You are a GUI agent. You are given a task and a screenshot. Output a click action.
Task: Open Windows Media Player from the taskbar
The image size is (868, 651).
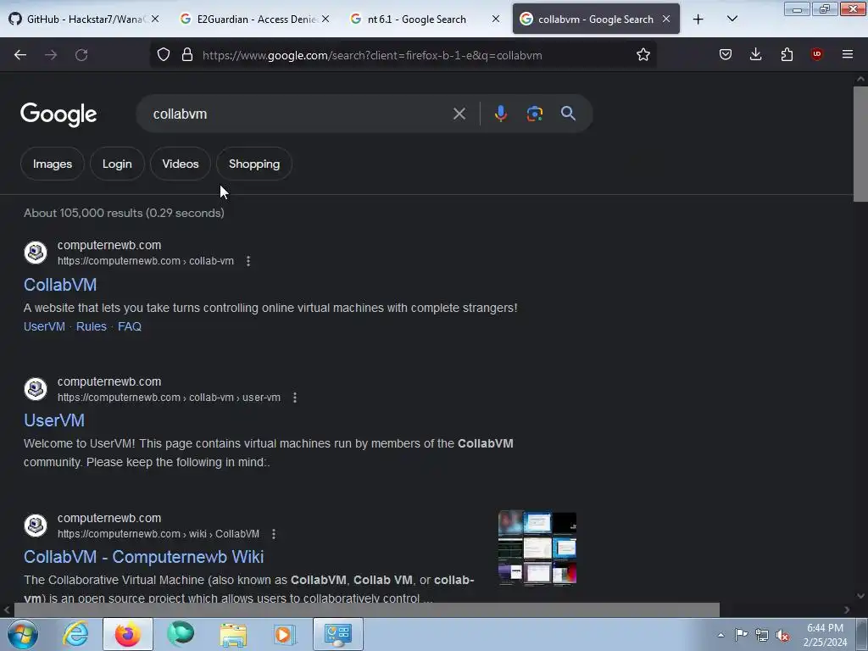[x=285, y=634]
